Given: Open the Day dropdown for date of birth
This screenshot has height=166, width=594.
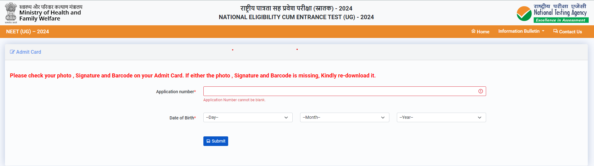Looking at the screenshot, I should click(x=248, y=118).
